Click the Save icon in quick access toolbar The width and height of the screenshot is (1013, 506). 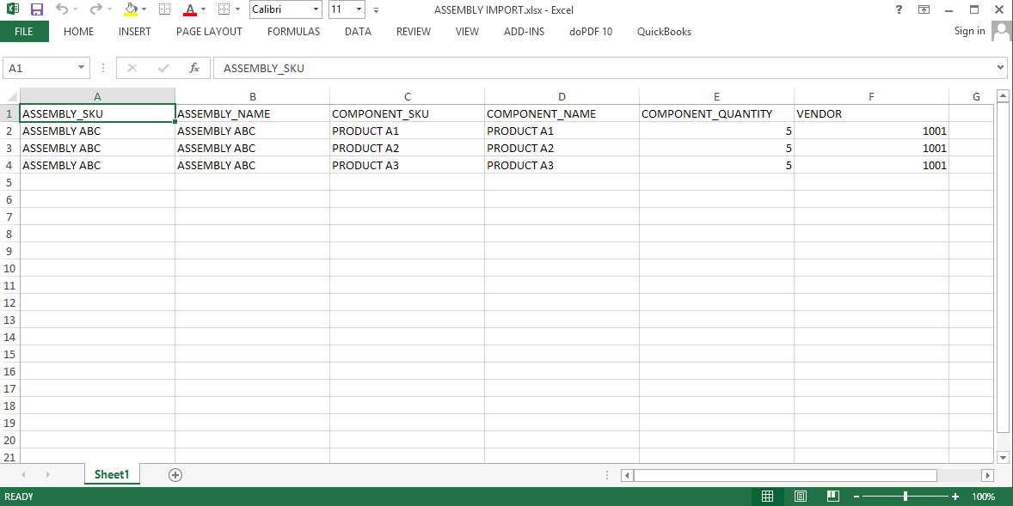[37, 9]
